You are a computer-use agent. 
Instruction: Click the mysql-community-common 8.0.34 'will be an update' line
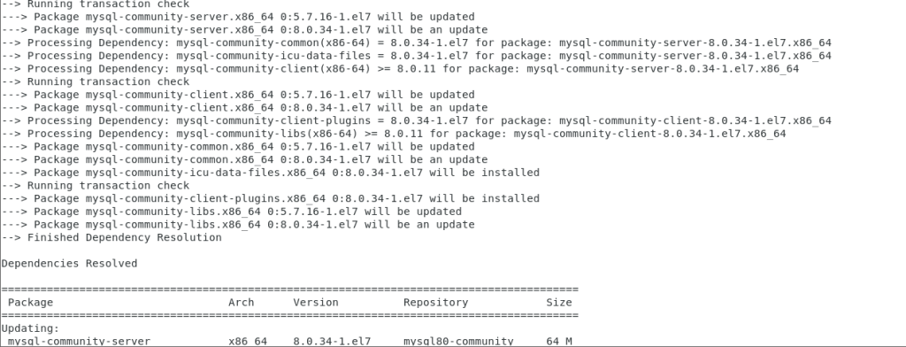(x=244, y=159)
